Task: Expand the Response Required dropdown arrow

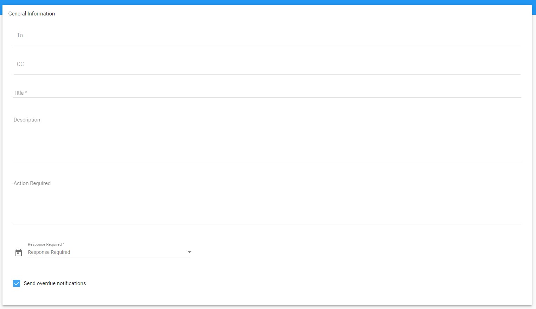Action: click(x=190, y=252)
